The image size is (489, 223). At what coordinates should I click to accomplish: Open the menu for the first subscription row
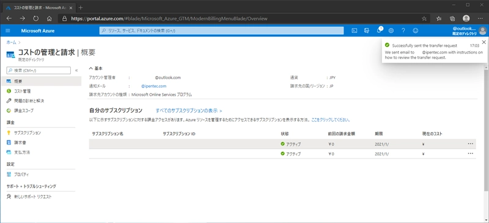click(470, 144)
